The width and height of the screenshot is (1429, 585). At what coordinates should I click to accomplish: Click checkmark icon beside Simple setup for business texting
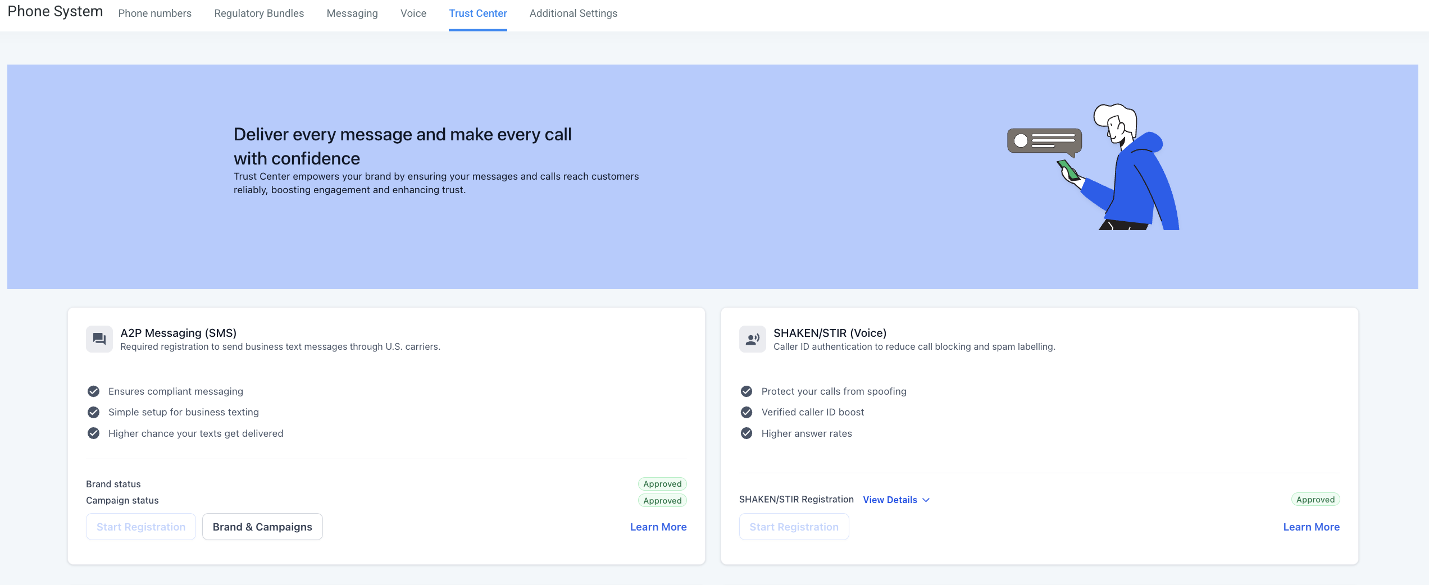point(94,412)
